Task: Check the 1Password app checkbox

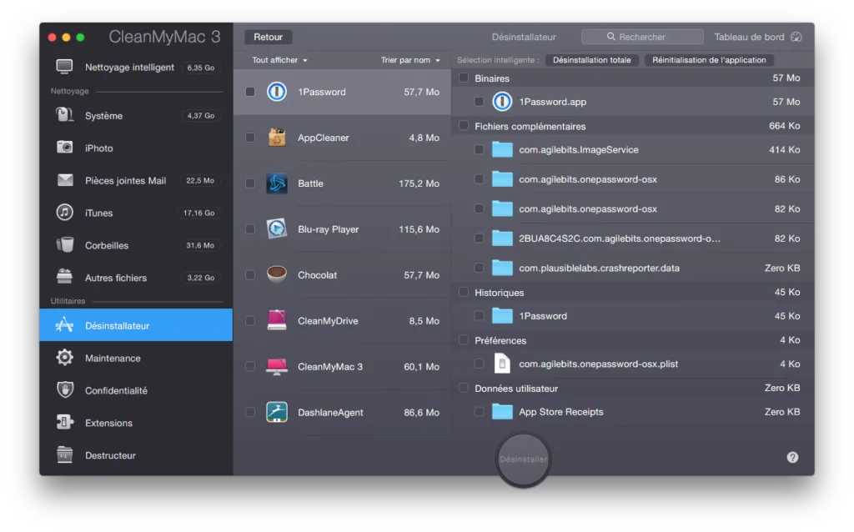Action: pos(250,92)
